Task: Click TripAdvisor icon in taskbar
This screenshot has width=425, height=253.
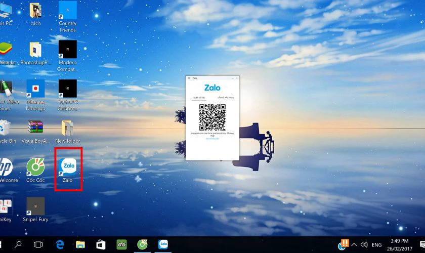Action: tap(121, 244)
